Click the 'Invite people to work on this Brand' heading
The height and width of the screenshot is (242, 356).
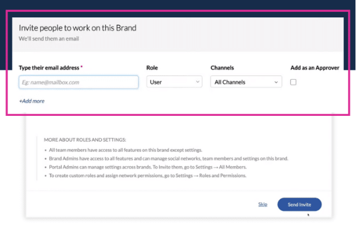pyautogui.click(x=77, y=28)
